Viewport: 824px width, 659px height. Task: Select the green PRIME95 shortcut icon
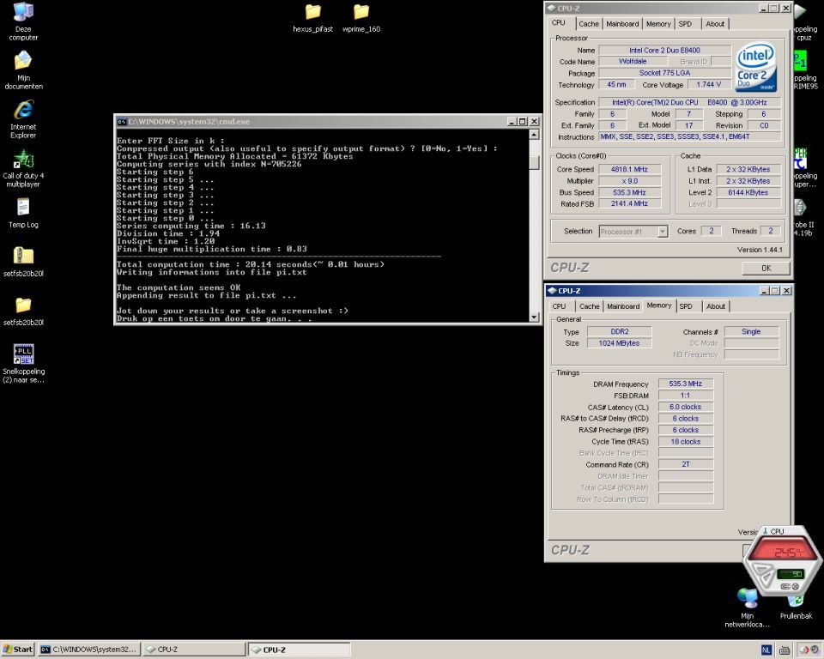(x=800, y=61)
